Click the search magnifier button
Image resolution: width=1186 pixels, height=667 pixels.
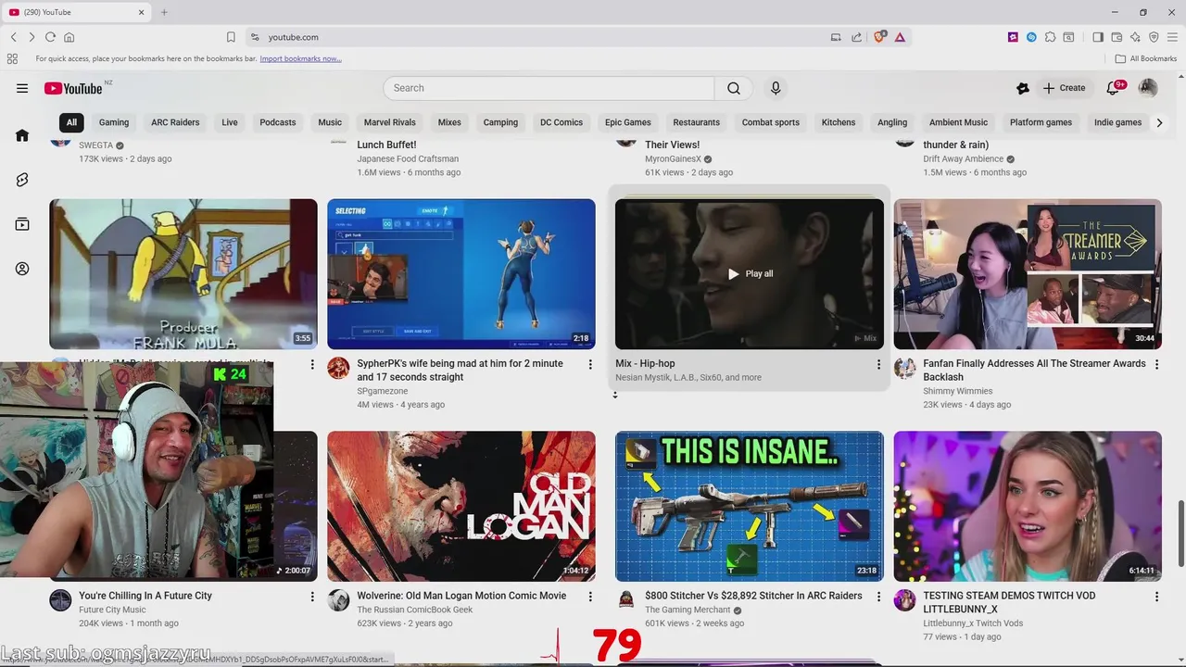click(x=734, y=88)
